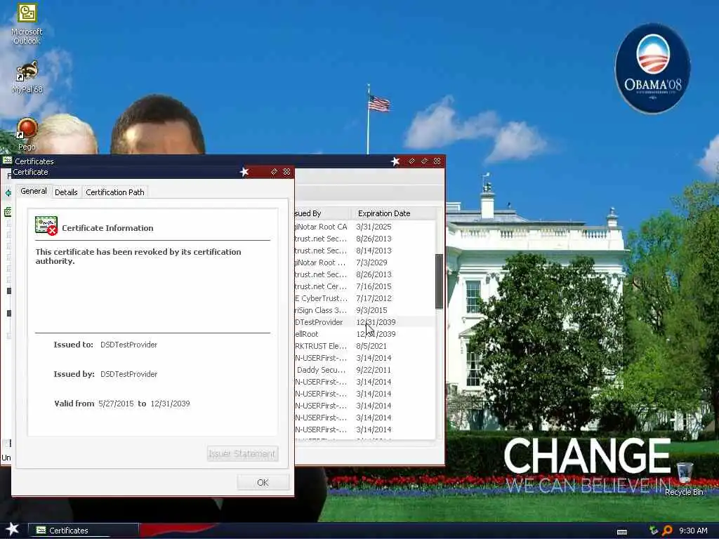Launch MyPal 68 desktop shortcut
Viewport: 719px width, 539px height.
pos(27,77)
